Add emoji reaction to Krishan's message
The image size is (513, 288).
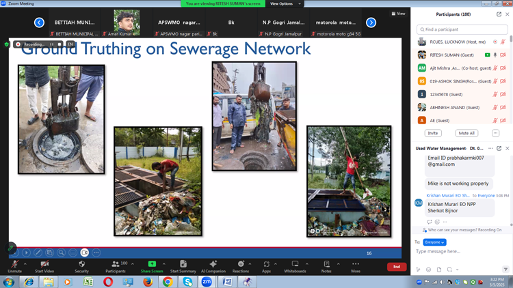[x=438, y=222]
